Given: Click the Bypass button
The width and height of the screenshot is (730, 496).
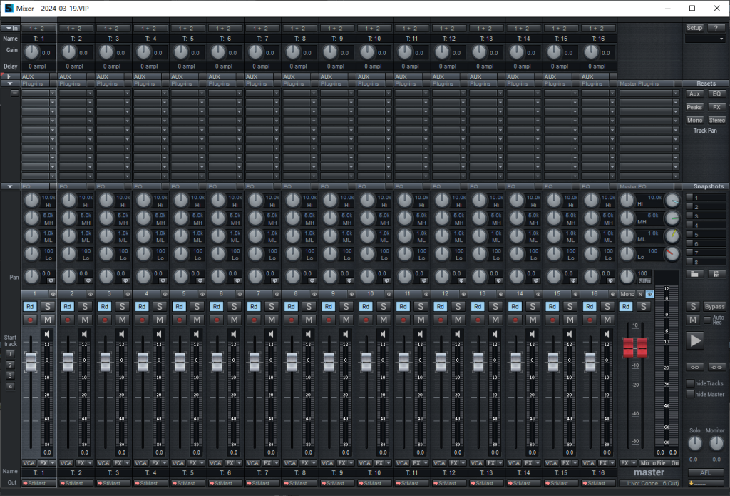Looking at the screenshot, I should 714,306.
